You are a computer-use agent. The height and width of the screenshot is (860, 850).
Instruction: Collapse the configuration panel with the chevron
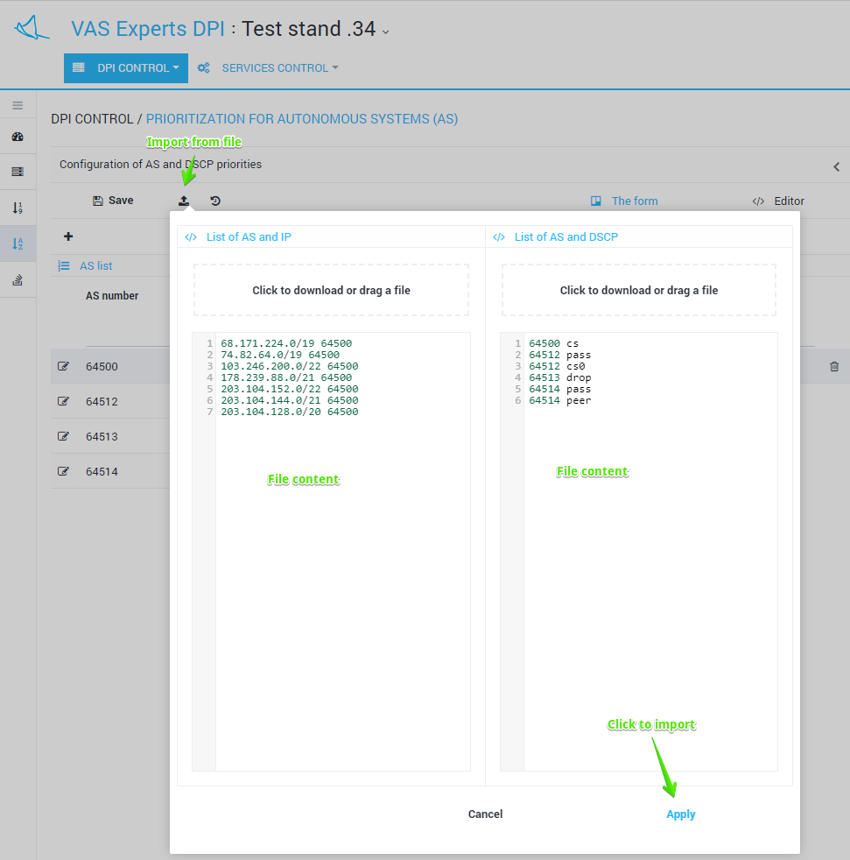(x=836, y=166)
